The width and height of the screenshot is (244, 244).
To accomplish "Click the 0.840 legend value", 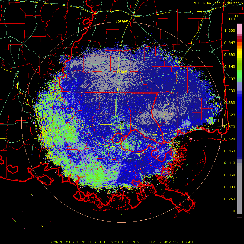I will [230, 67].
